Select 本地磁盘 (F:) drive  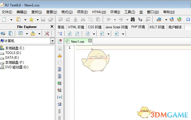(14, 62)
